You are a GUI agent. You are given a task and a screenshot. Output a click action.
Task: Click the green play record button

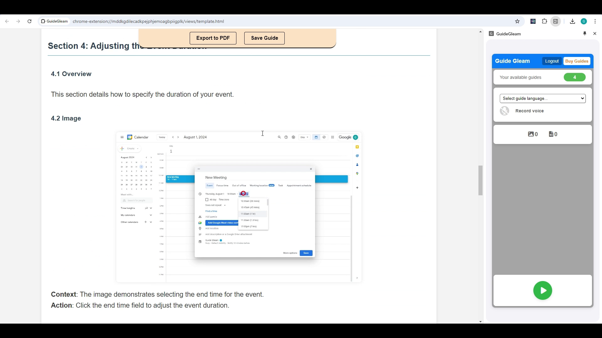[542, 290]
